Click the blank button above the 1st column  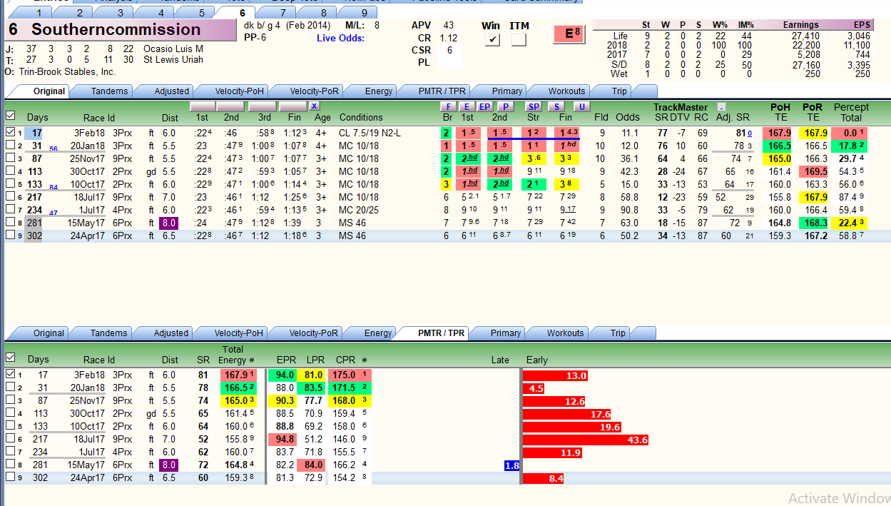[202, 106]
